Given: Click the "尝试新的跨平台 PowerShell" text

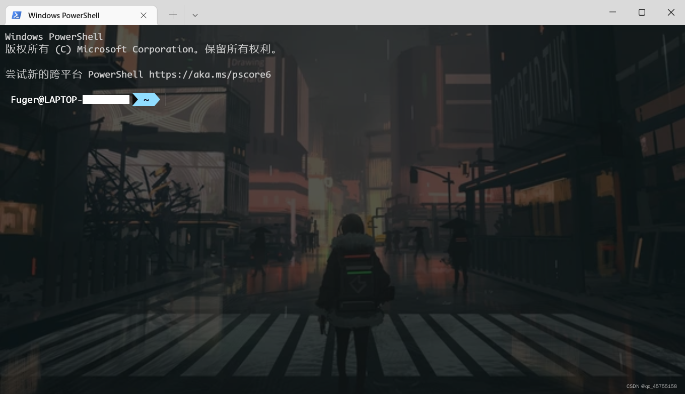Looking at the screenshot, I should tap(74, 75).
